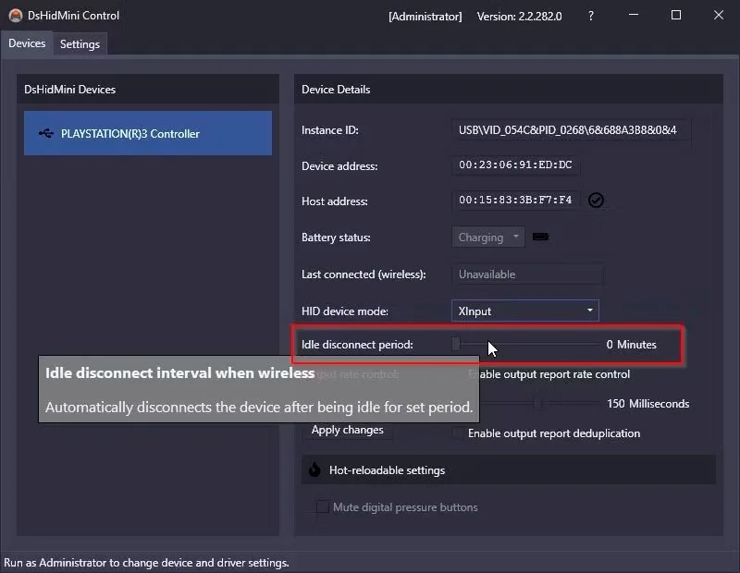Maximize the DsHidMini Control window
This screenshot has width=740, height=573.
click(x=676, y=15)
